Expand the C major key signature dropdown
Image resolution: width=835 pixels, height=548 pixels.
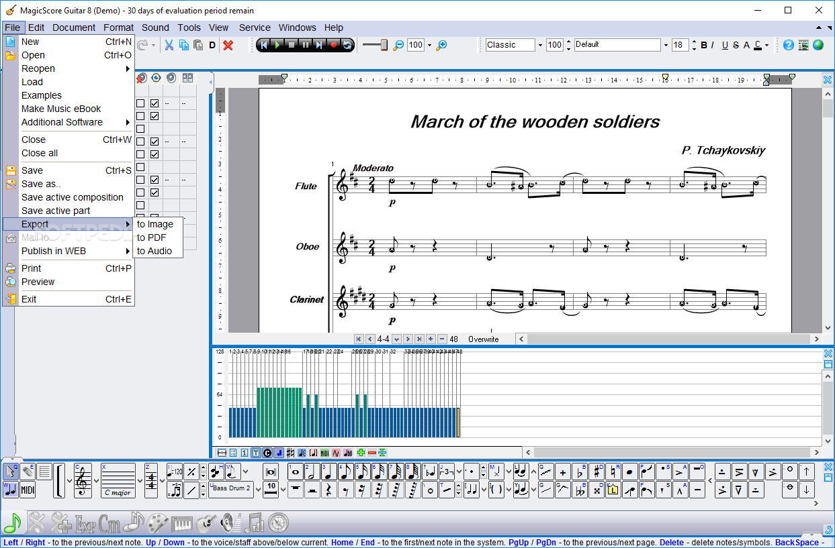[140, 481]
